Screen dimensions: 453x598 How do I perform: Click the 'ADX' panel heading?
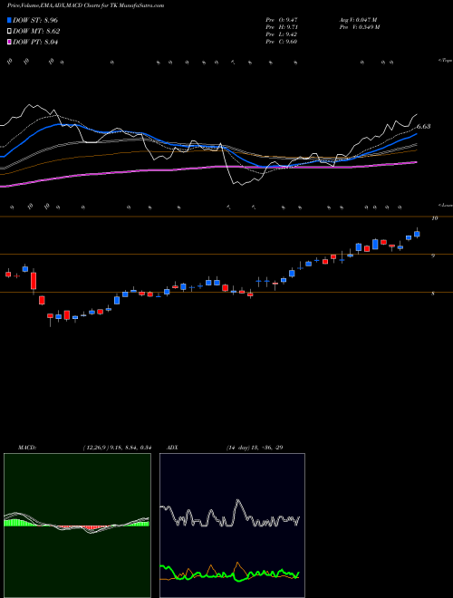pyautogui.click(x=172, y=448)
